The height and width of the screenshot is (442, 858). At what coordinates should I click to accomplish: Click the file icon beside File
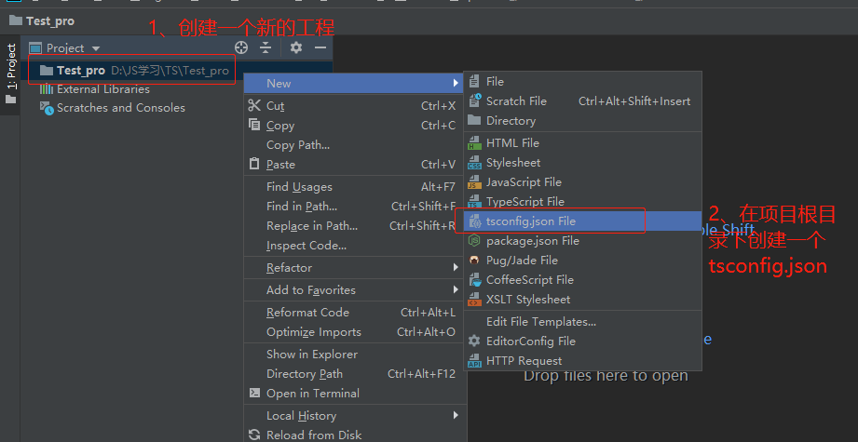474,81
